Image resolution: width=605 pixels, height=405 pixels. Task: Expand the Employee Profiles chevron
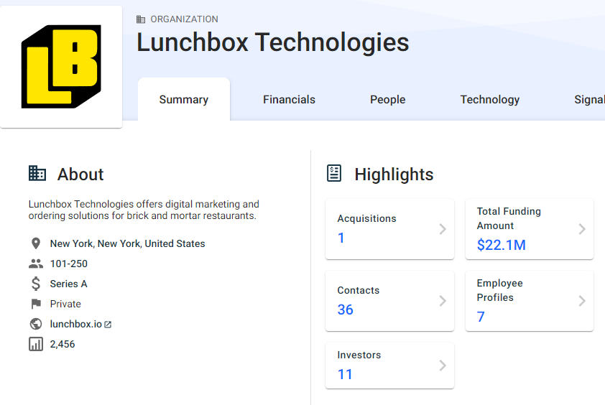(582, 301)
